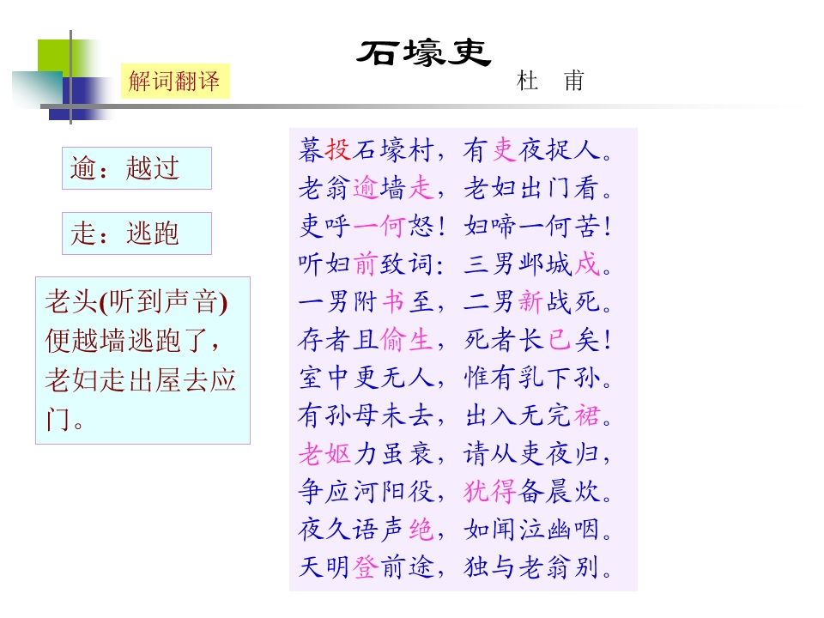Click the poem line 争应河阳役，犹得备晨炊
This screenshot has height=618, width=824.
point(455,491)
